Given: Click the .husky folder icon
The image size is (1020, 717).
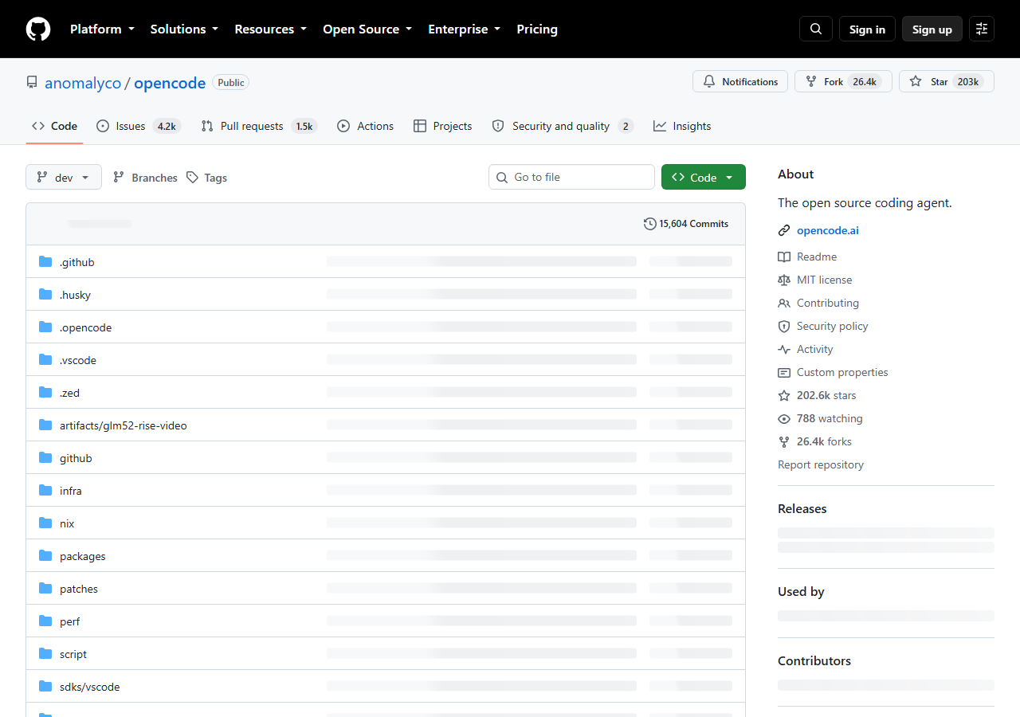Looking at the screenshot, I should pyautogui.click(x=45, y=295).
